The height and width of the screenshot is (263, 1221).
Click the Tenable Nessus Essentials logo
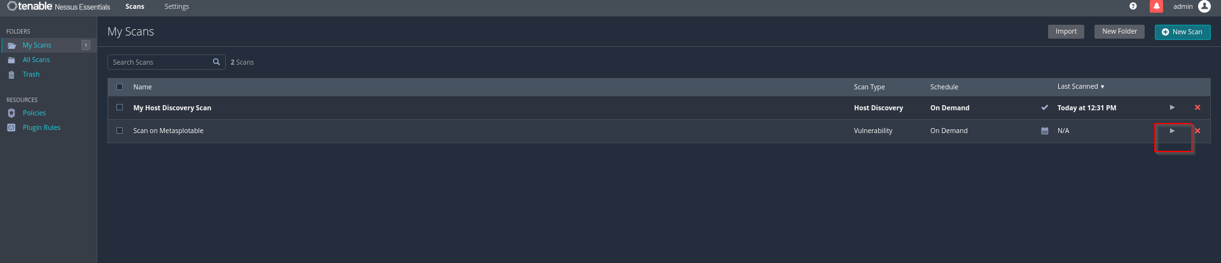59,6
